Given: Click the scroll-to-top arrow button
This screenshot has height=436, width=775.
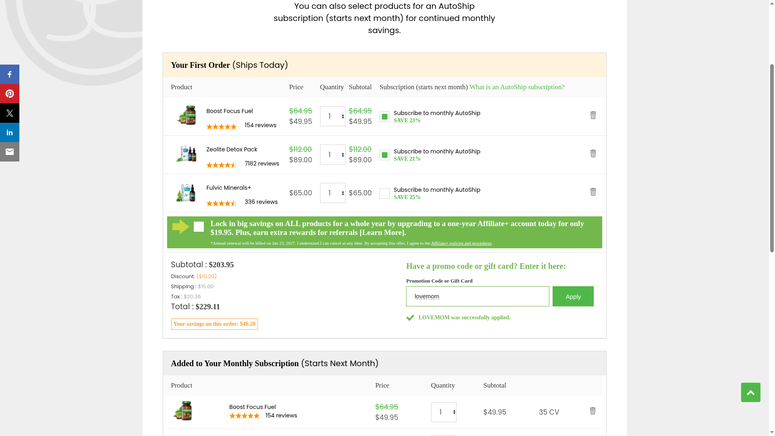Looking at the screenshot, I should (x=750, y=392).
